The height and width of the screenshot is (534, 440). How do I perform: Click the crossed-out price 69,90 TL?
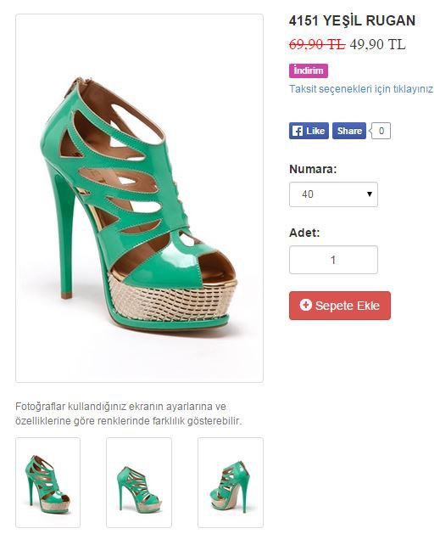317,44
